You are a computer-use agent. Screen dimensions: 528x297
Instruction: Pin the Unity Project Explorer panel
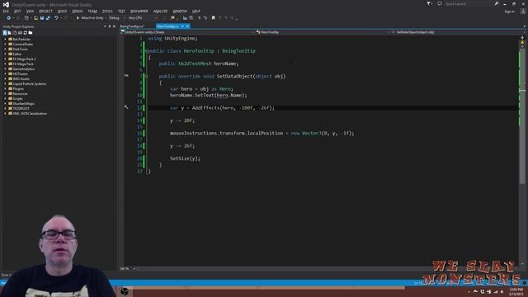[110, 26]
